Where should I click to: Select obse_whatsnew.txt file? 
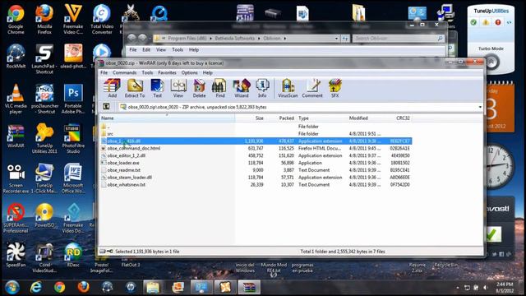(256, 184)
